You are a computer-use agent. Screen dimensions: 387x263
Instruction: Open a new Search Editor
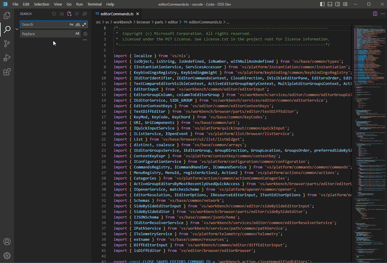(x=69, y=13)
